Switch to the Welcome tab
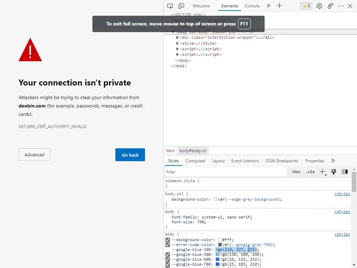Viewport: 357px width, 268px height. (201, 6)
